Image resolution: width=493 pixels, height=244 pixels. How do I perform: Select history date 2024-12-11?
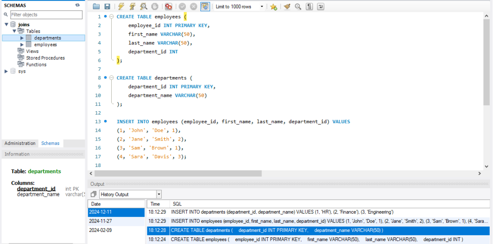pyautogui.click(x=116, y=212)
